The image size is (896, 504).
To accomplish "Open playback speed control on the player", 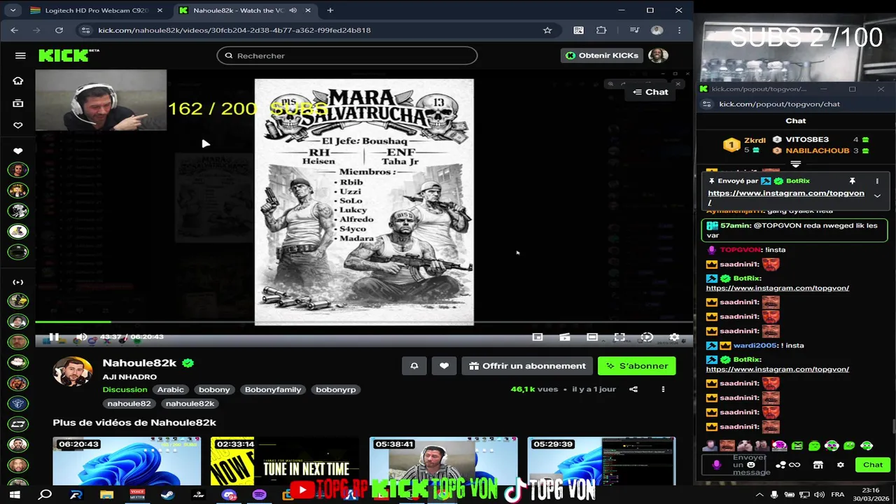I will [x=647, y=337].
